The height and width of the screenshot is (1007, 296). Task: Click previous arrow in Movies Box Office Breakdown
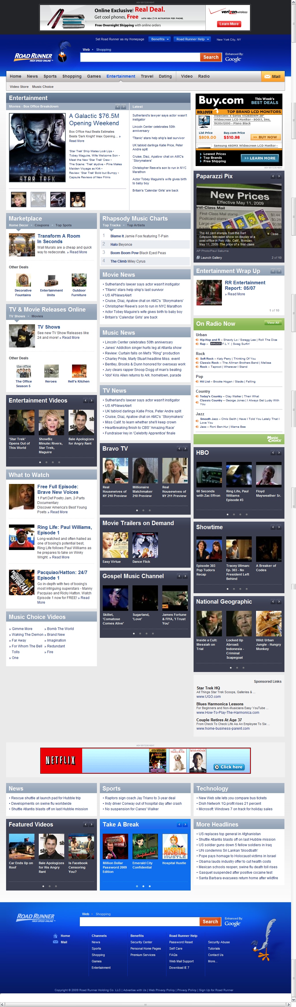[x=117, y=107]
